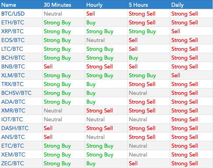Click the BCHSV/BTC name link
The width and height of the screenshot is (213, 168).
(16, 93)
